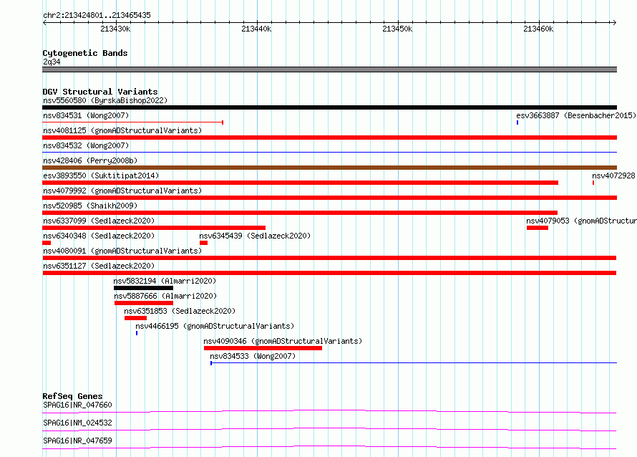Image resolution: width=637 pixels, height=457 pixels.
Task: Open nsv4090346 (gnomADStructuralVariants) label
Action: click(x=283, y=341)
